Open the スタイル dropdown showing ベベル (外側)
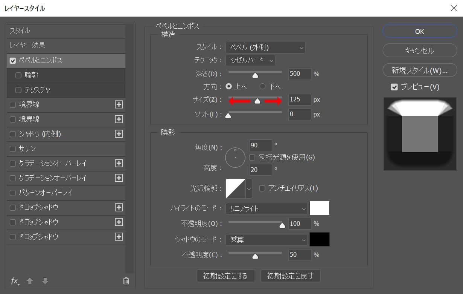Screen dimensions: 463x294 (x=265, y=47)
